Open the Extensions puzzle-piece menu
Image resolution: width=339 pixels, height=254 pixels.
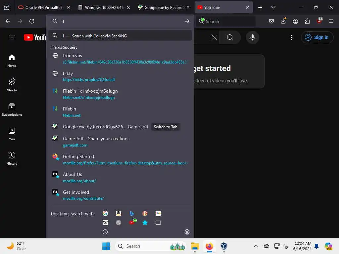(x=307, y=21)
